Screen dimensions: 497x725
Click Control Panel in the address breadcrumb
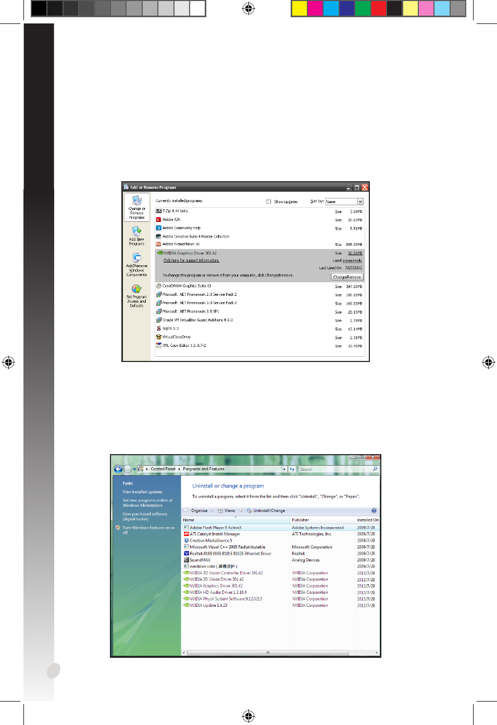pyautogui.click(x=163, y=469)
